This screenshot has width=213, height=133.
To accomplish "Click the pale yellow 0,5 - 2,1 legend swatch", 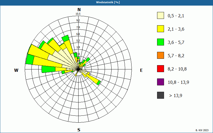I will click(161, 15).
